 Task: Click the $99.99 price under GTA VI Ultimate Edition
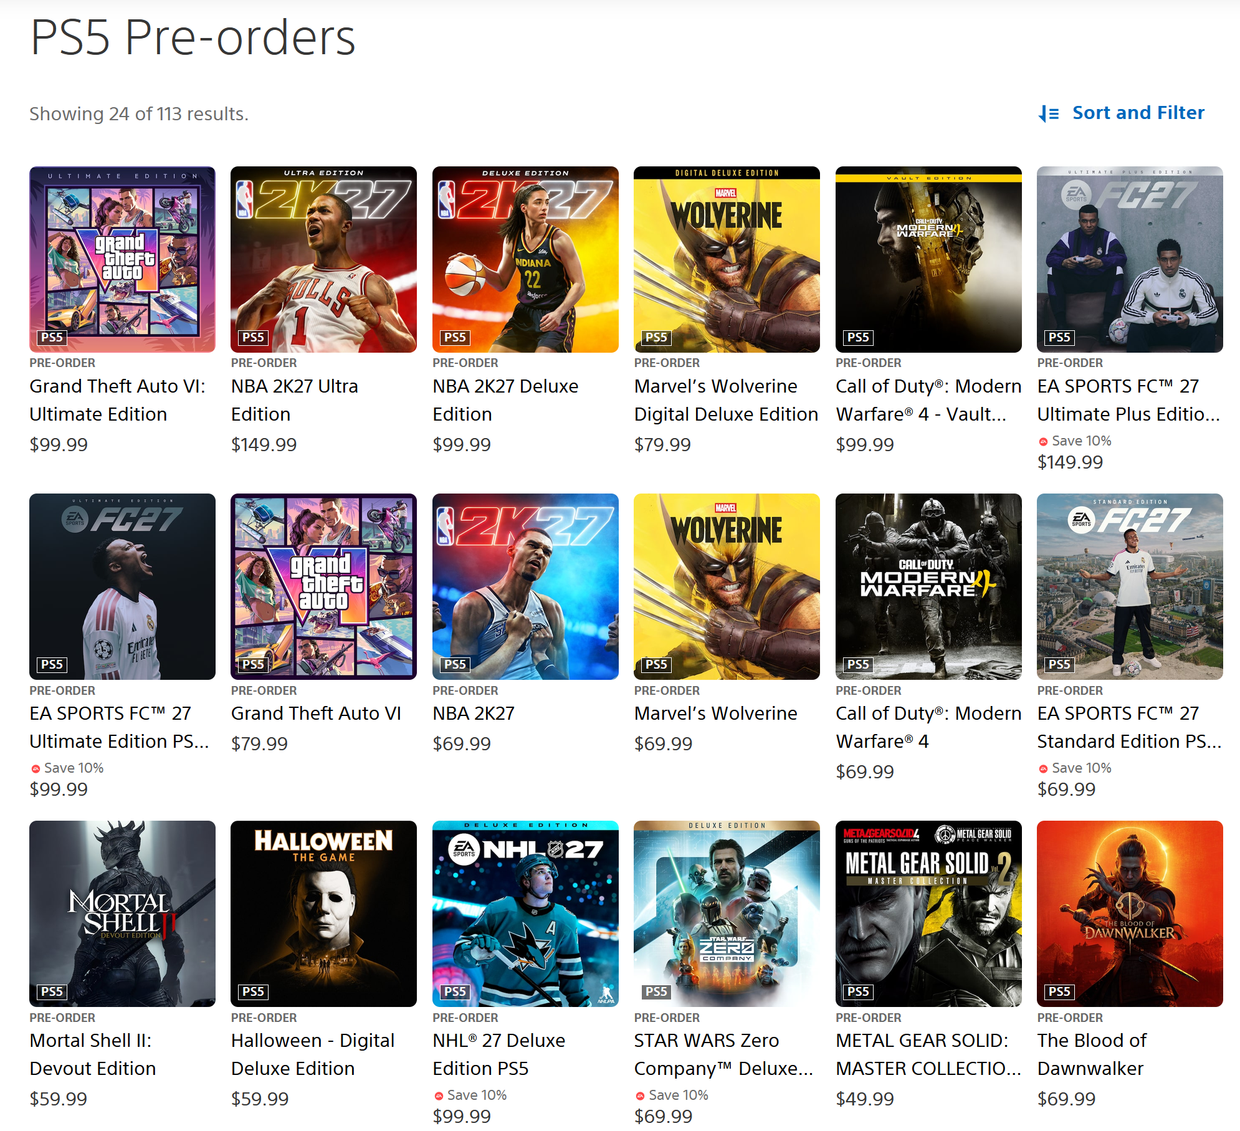click(59, 445)
